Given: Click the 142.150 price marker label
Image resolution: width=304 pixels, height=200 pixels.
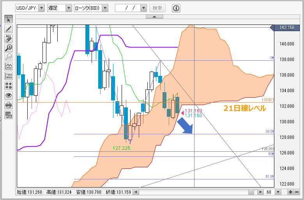Looking at the screenshot, I should 285,28.
